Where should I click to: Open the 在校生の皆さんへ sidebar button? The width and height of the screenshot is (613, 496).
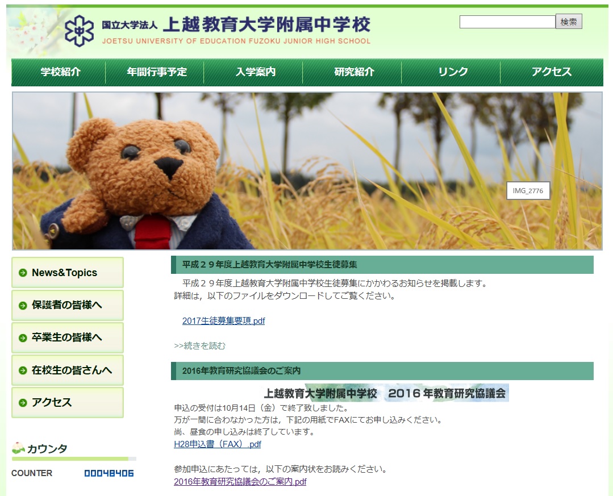(68, 370)
